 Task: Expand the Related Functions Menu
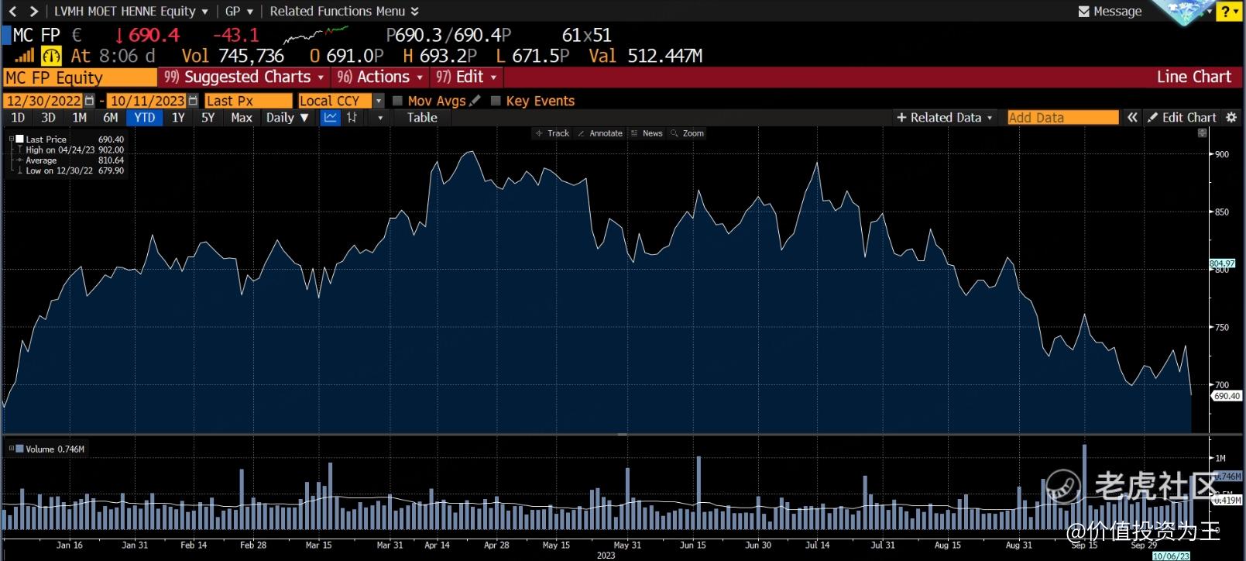point(345,12)
